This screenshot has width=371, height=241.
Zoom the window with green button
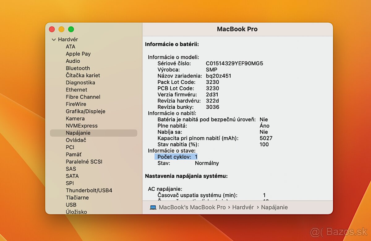(x=71, y=29)
